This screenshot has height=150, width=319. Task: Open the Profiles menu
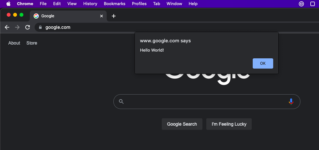tap(139, 4)
